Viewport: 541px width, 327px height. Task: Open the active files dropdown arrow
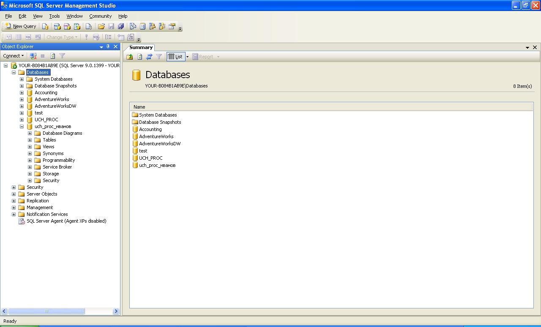click(527, 48)
